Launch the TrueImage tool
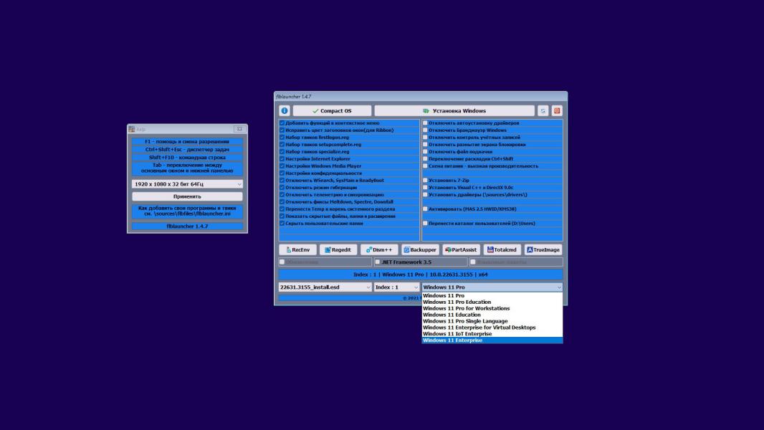 point(543,250)
